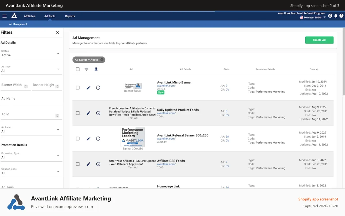The height and width of the screenshot is (216, 345).
Task: Open the hamburger navigation menu
Action: pos(5,16)
